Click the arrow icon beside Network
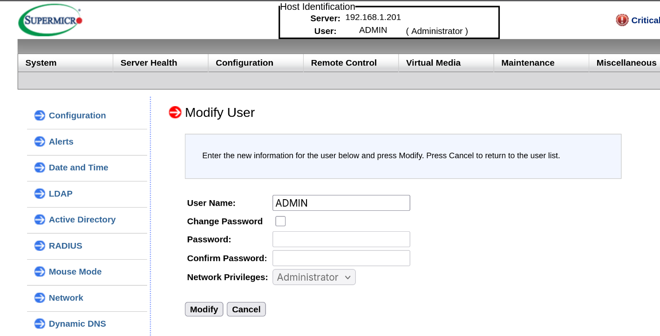This screenshot has height=336, width=660. 40,298
